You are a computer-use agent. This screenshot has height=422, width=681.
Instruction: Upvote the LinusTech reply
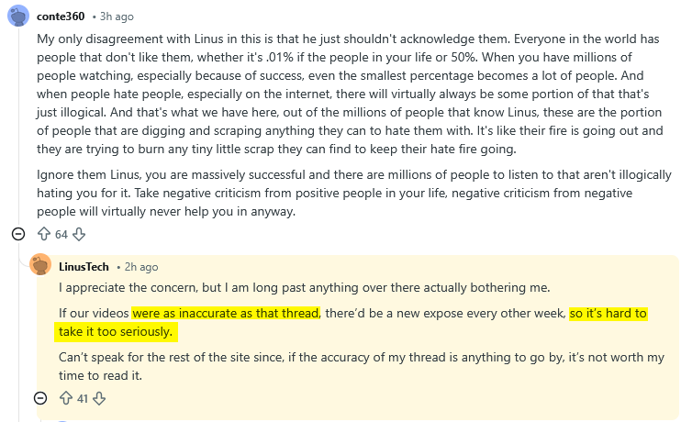point(66,398)
